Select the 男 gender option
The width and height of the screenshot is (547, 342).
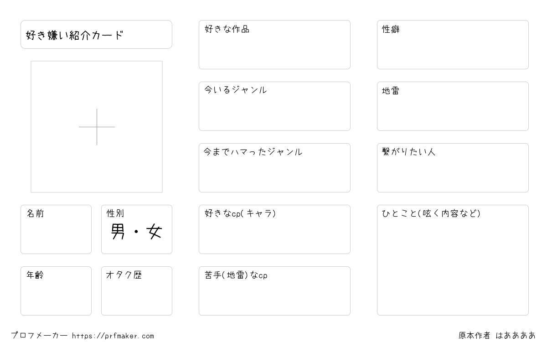click(118, 232)
